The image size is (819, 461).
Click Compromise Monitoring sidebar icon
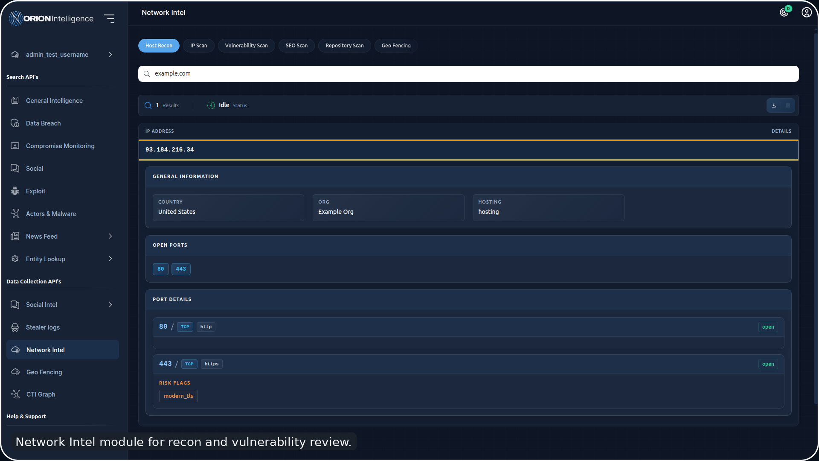point(15,146)
